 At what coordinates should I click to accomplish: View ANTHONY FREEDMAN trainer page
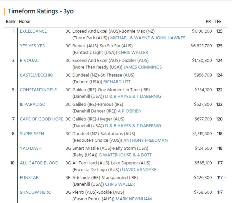[x=145, y=140]
